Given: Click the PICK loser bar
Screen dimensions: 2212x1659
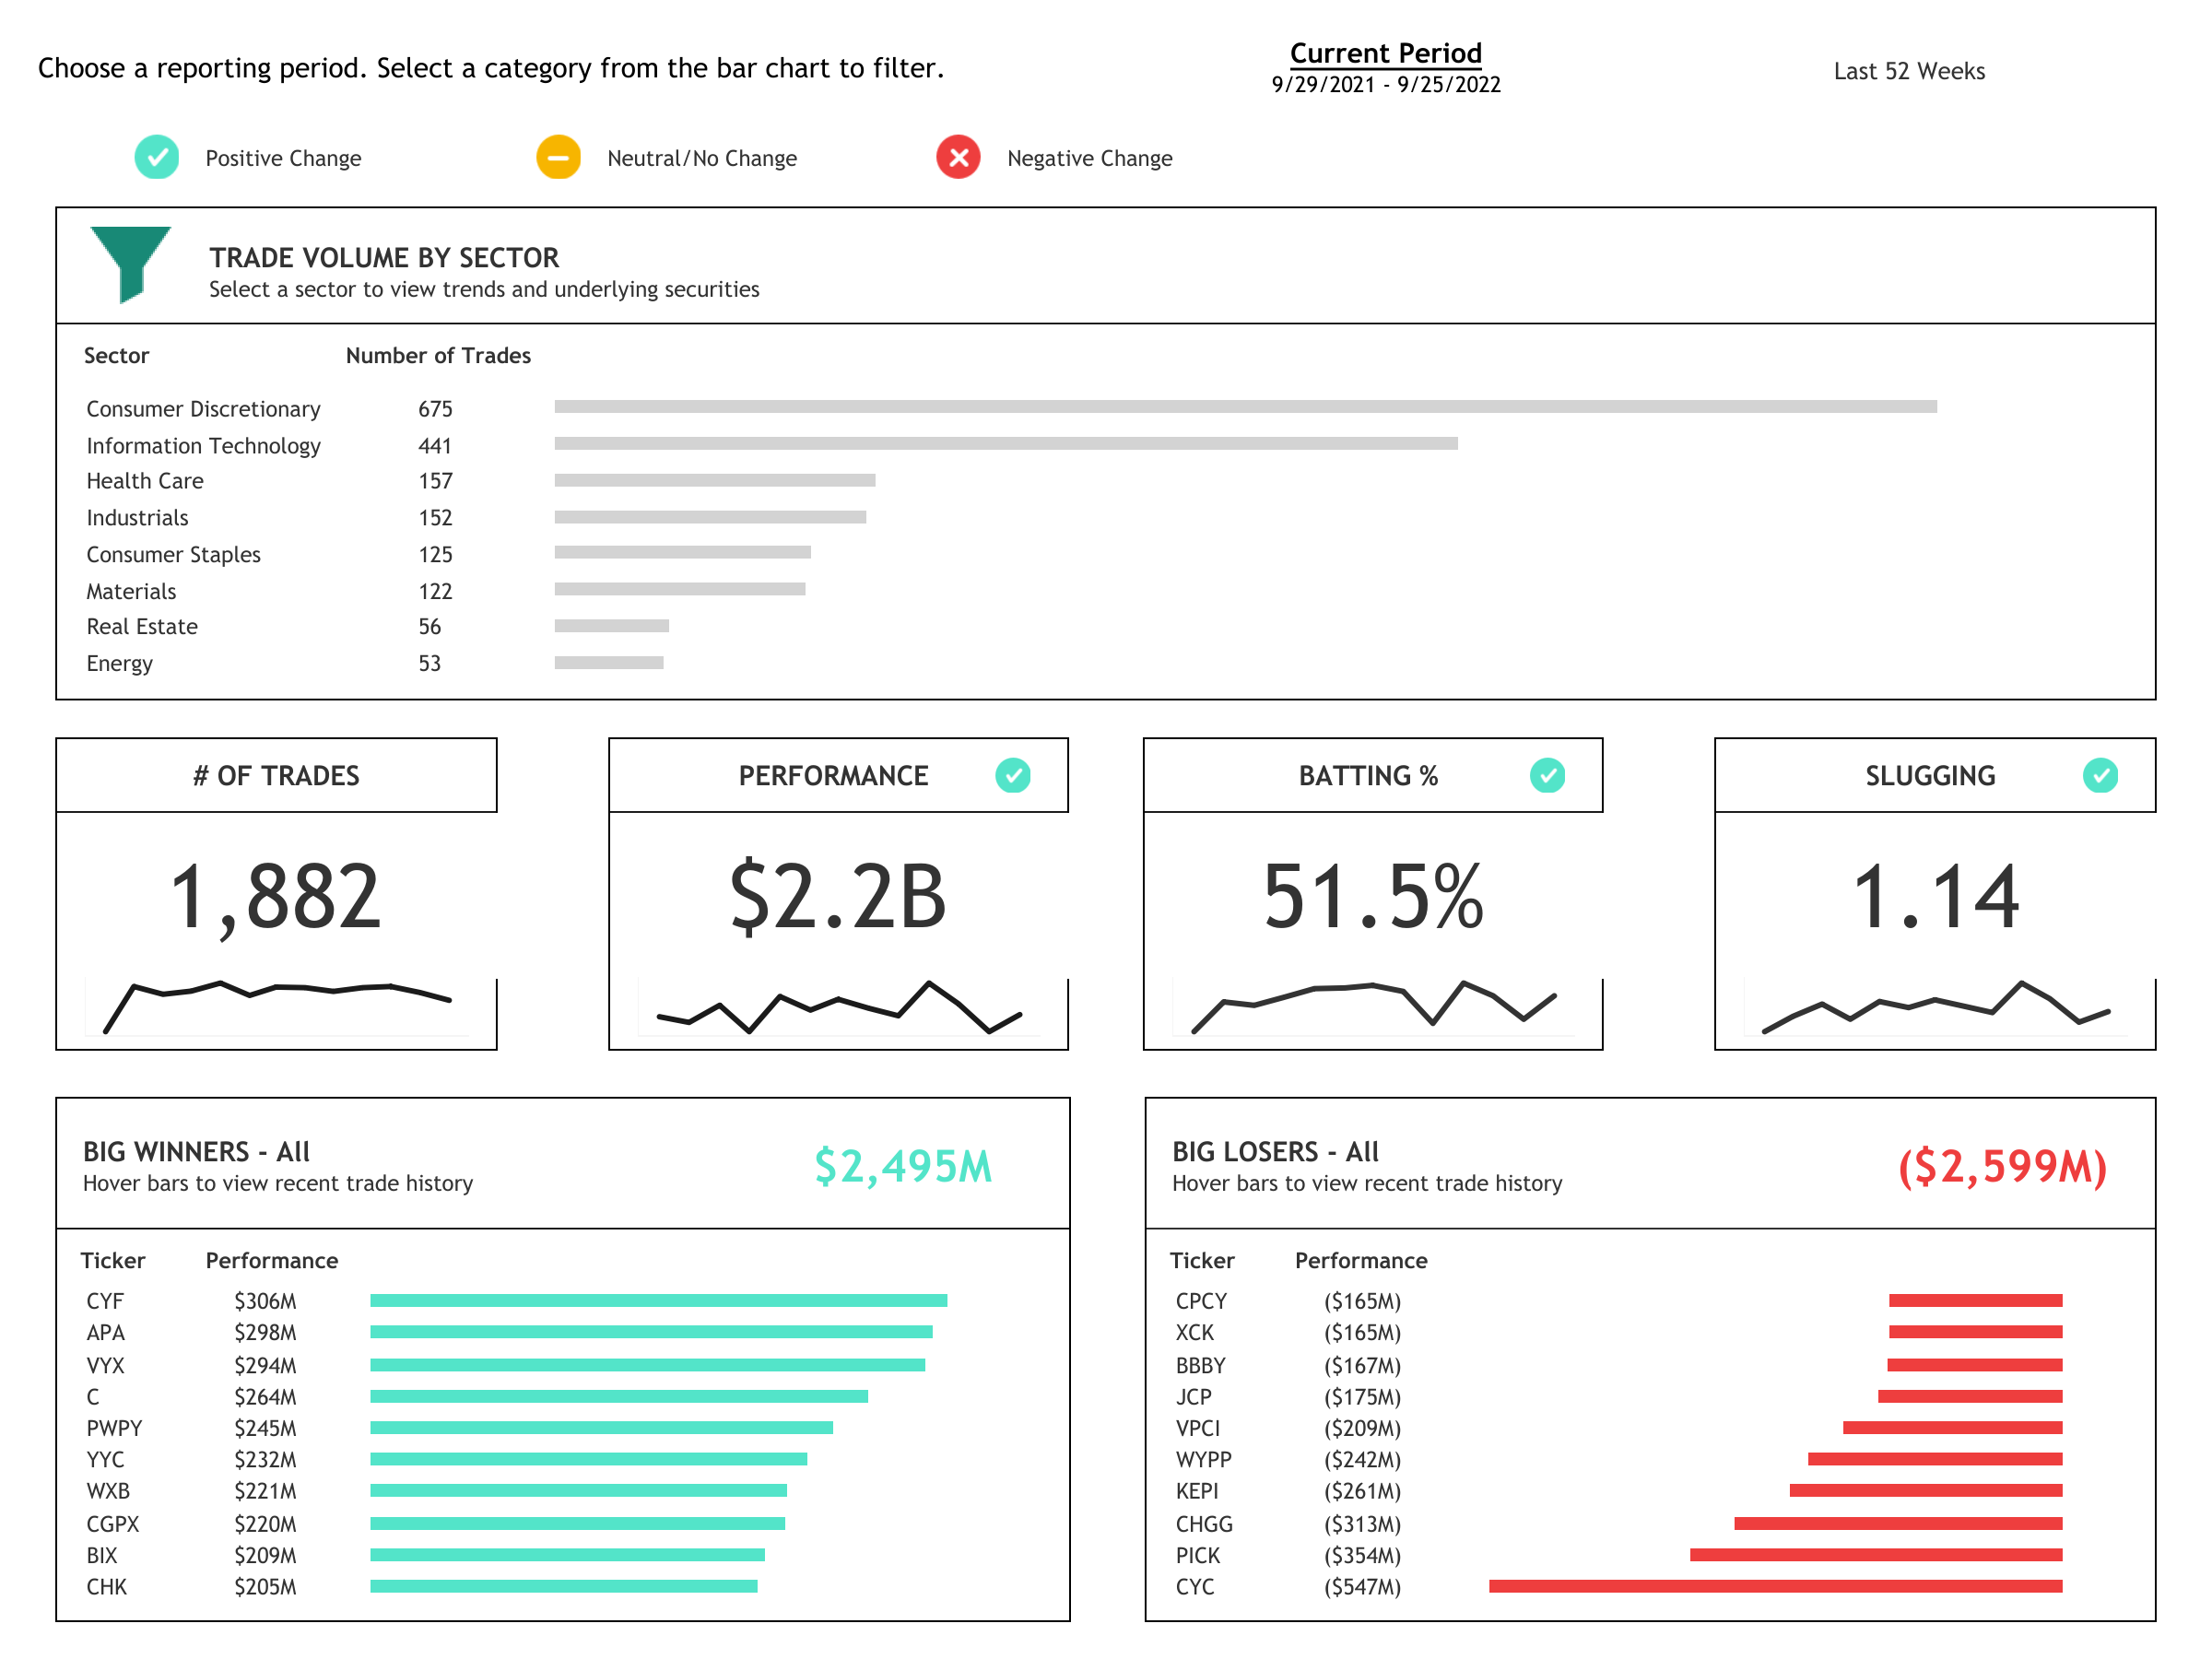Looking at the screenshot, I should click(x=1876, y=1555).
